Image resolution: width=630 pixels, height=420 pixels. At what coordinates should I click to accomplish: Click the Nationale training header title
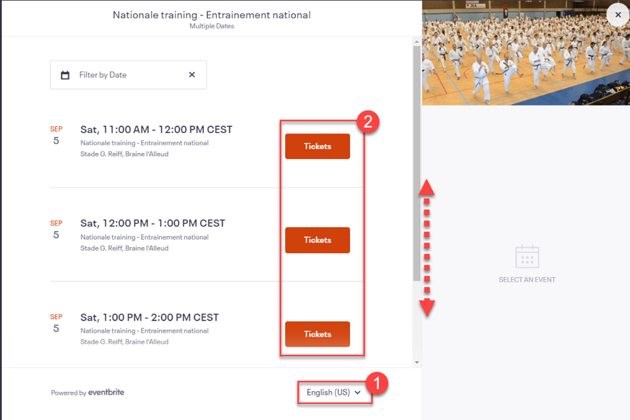211,15
